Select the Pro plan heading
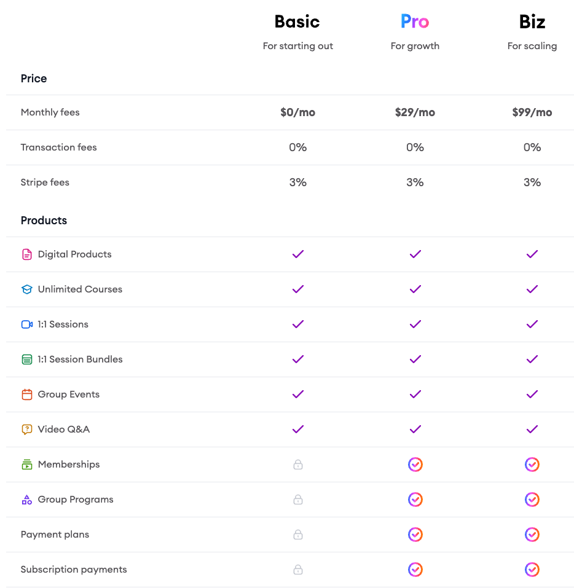 tap(415, 22)
